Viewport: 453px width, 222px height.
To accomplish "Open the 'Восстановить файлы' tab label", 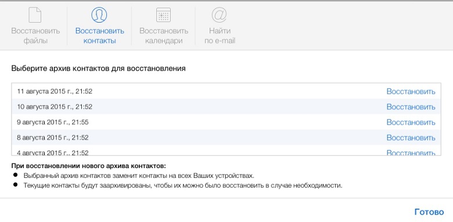I will 35,36.
